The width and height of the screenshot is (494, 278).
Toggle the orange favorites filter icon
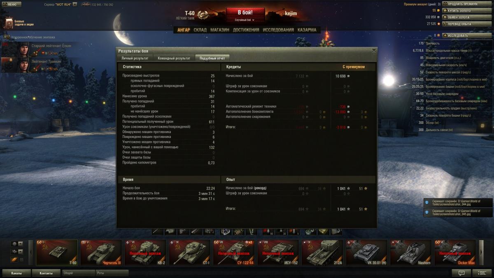(14, 259)
